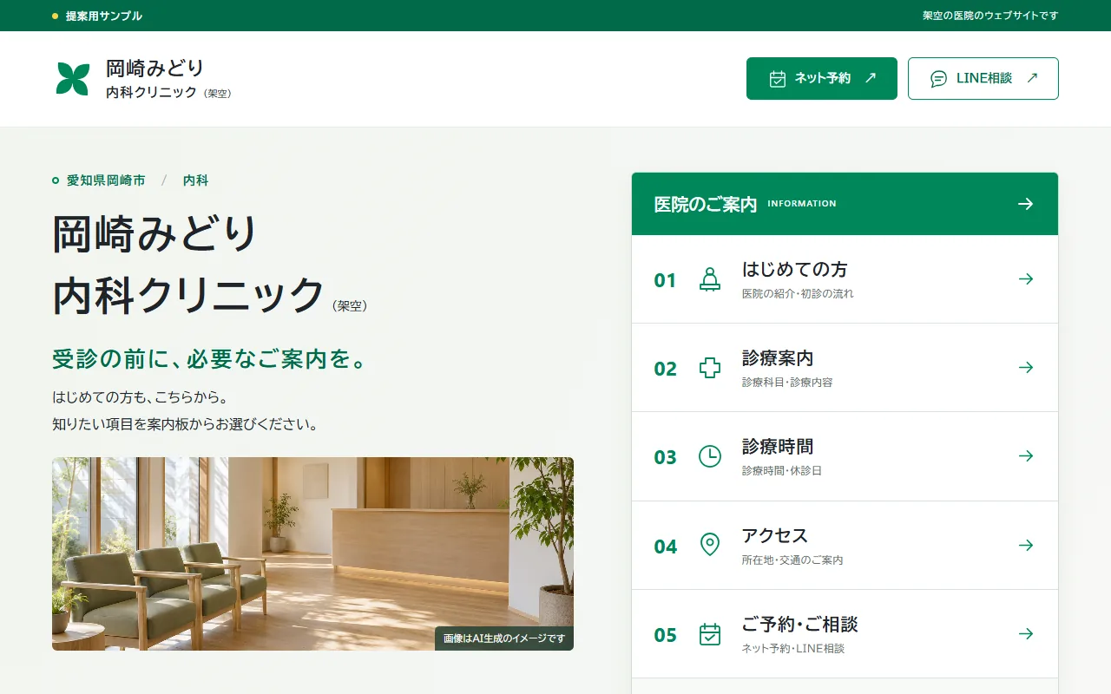1111x694 pixels.
Task: Go to the アクセス menu item
Action: point(845,546)
